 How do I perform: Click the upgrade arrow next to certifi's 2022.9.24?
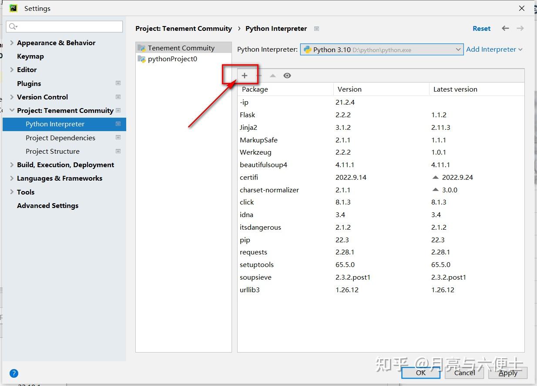coord(435,177)
